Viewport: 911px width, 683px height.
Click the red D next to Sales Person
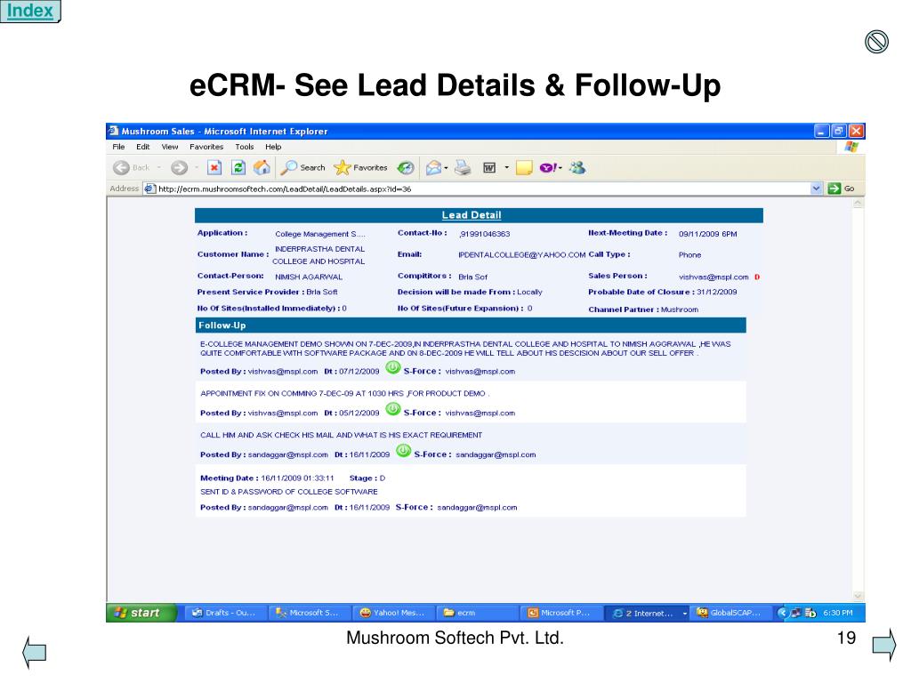pos(757,277)
